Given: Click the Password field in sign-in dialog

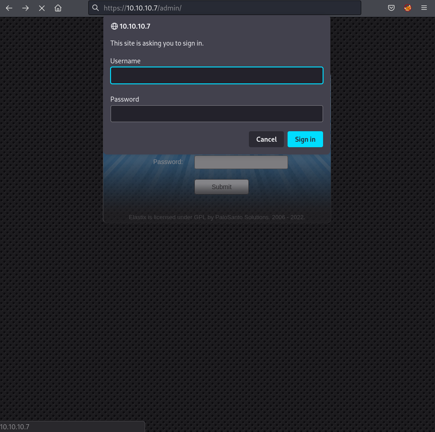Looking at the screenshot, I should pos(217,114).
